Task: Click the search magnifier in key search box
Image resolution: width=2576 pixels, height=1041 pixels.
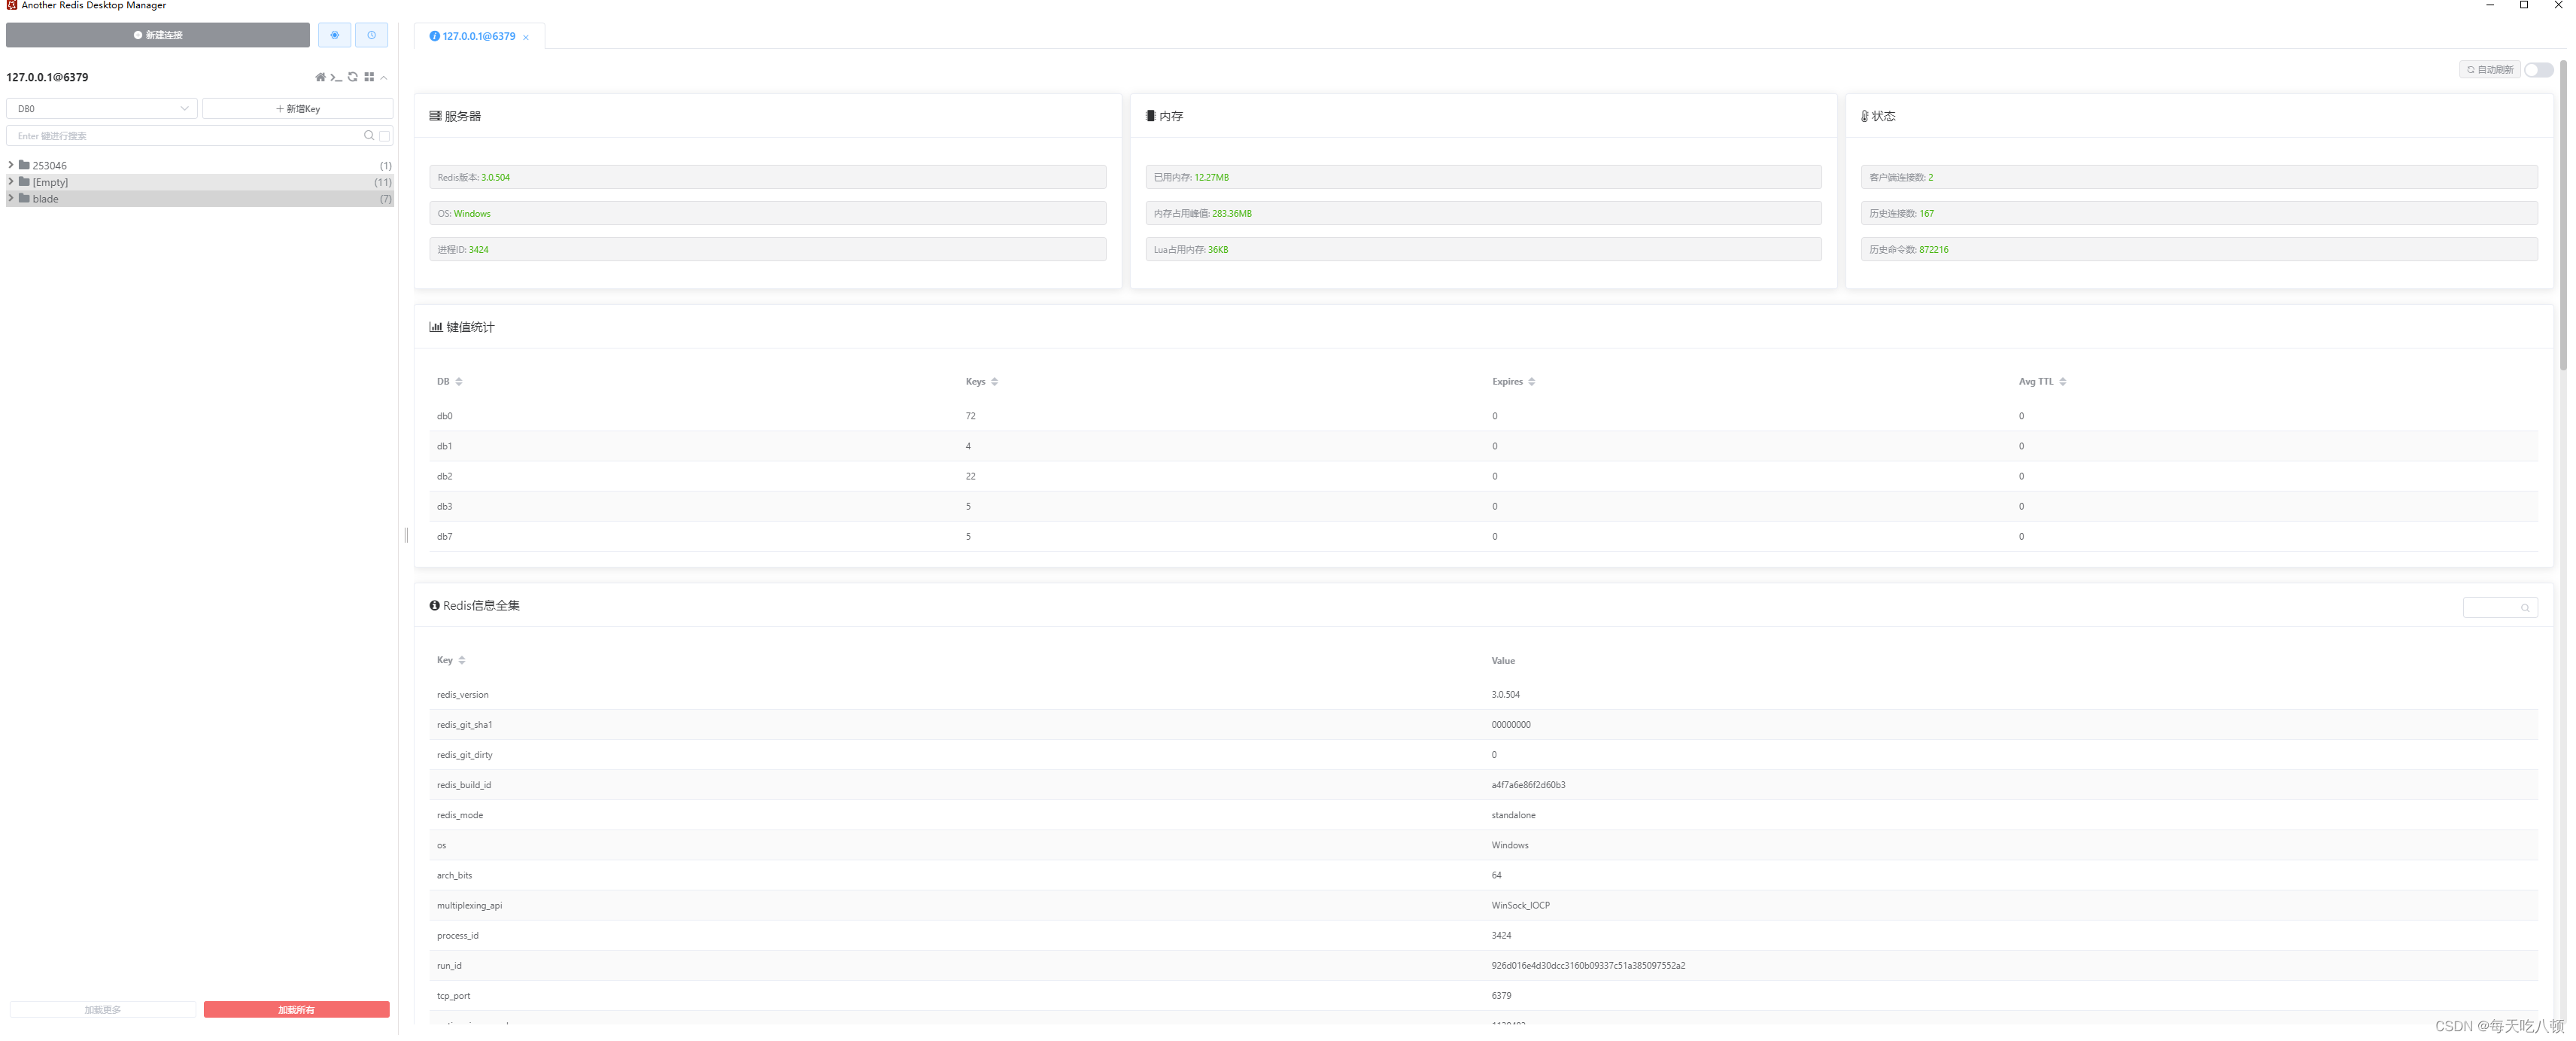Action: pyautogui.click(x=369, y=135)
